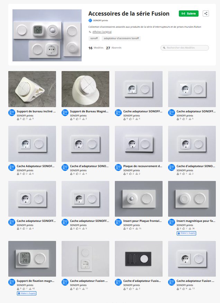Click the Suivre follow button
The width and height of the screenshot is (220, 303).
click(x=189, y=14)
